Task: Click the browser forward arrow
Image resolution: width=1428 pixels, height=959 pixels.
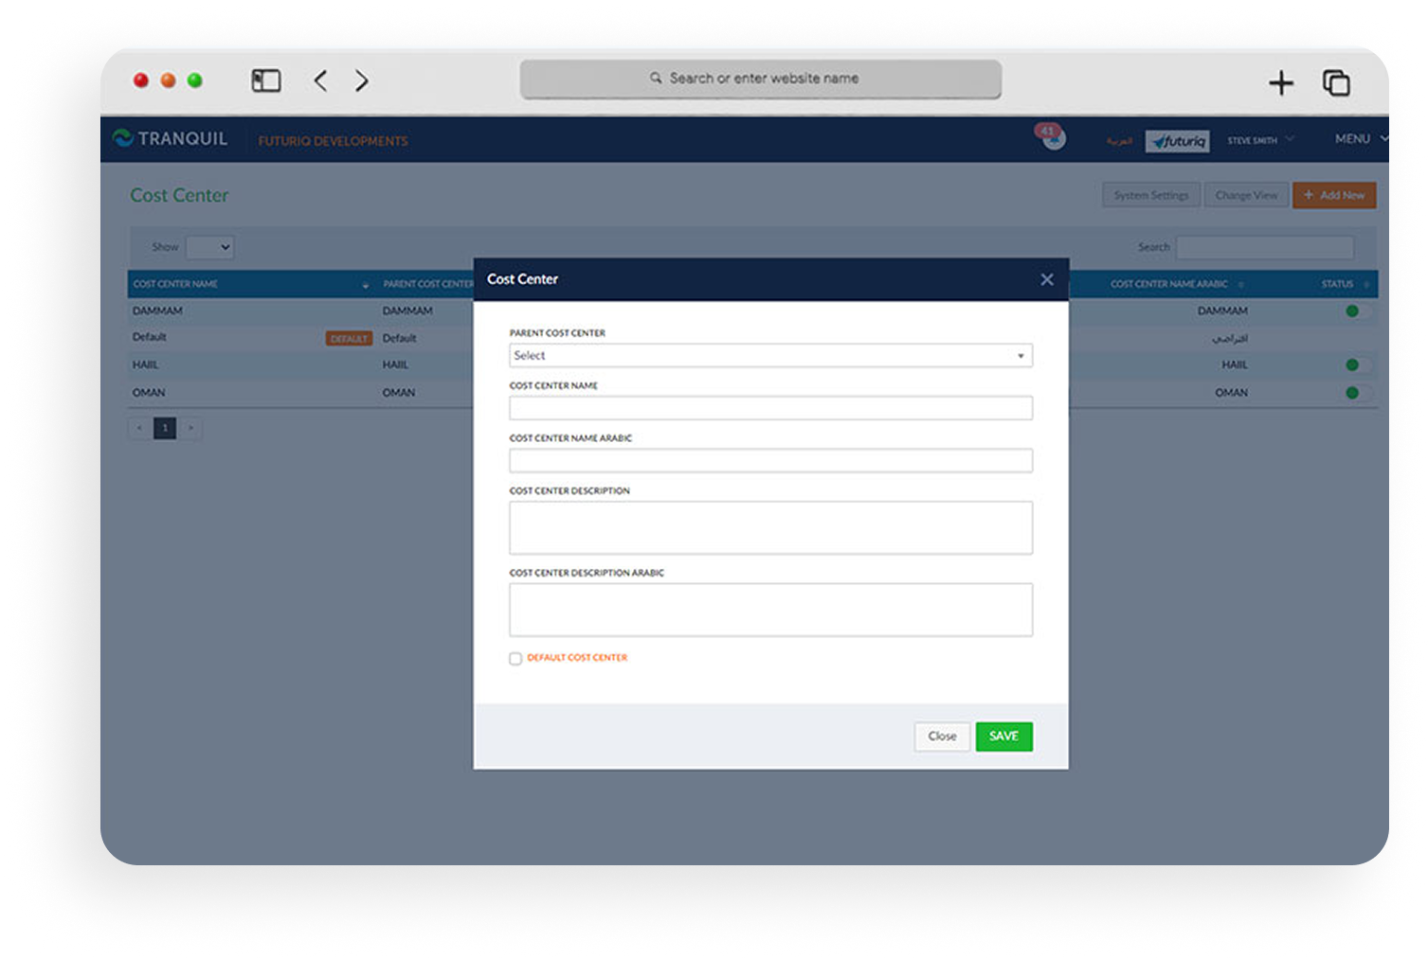Action: point(362,81)
